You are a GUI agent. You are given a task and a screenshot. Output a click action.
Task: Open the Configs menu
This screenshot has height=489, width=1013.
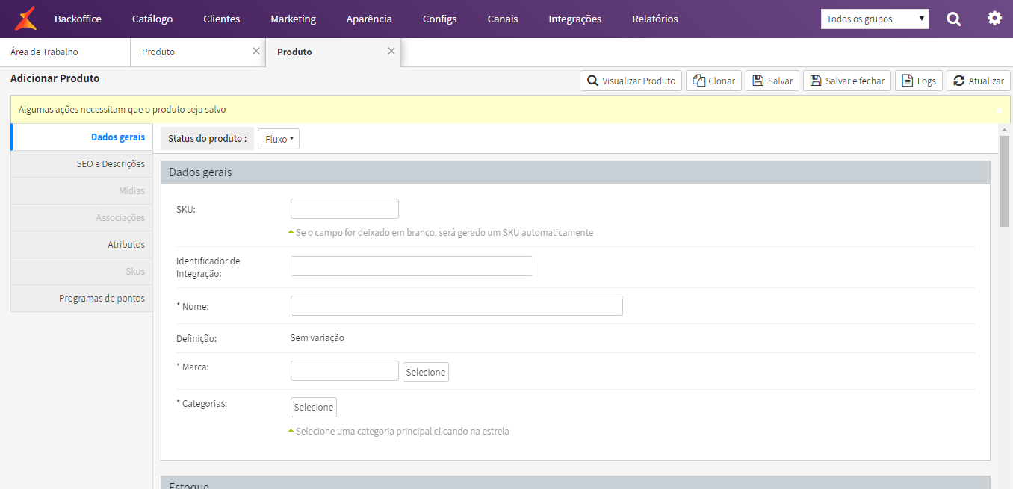click(x=439, y=19)
